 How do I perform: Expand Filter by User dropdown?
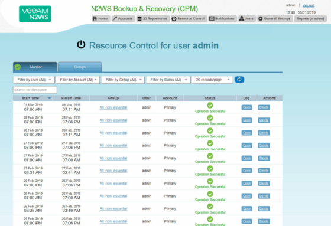(x=34, y=80)
